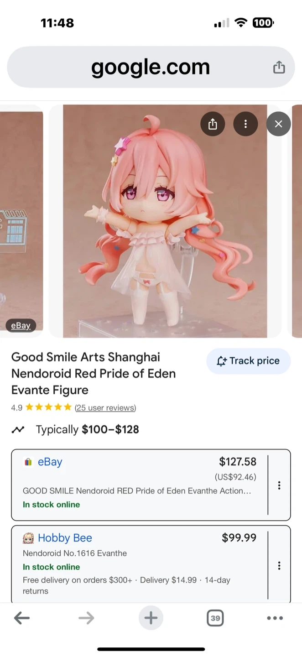Open more options for eBay listing
This screenshot has height=657, width=302.
coord(279,485)
